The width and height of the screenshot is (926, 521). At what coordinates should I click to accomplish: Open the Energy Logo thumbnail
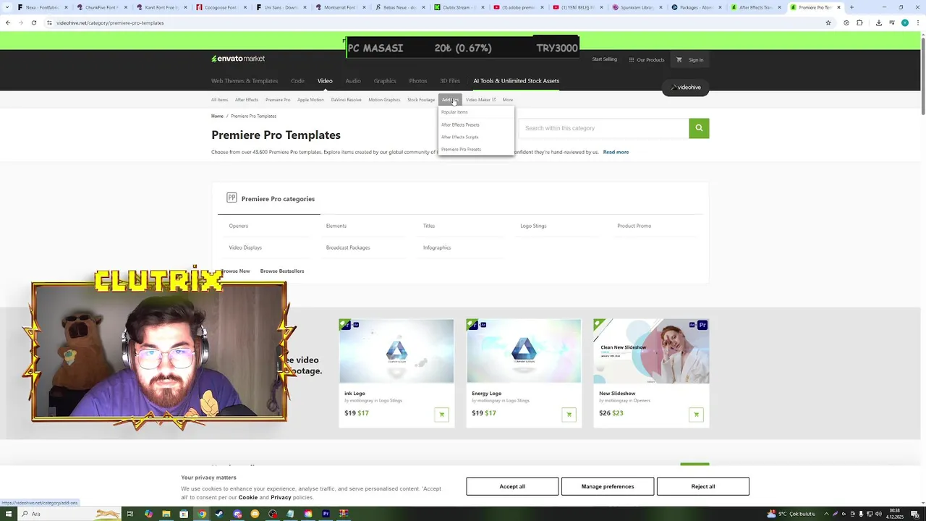(x=524, y=351)
